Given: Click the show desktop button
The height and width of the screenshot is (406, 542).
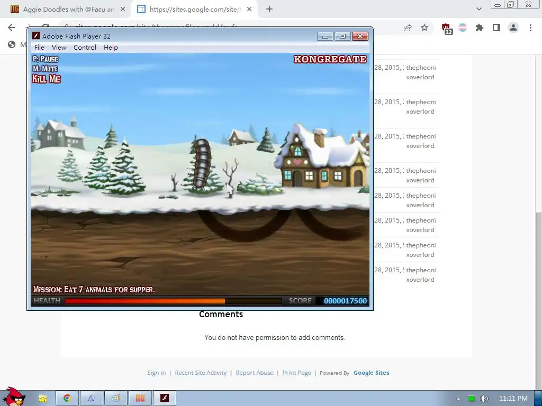Looking at the screenshot, I should tap(538, 399).
